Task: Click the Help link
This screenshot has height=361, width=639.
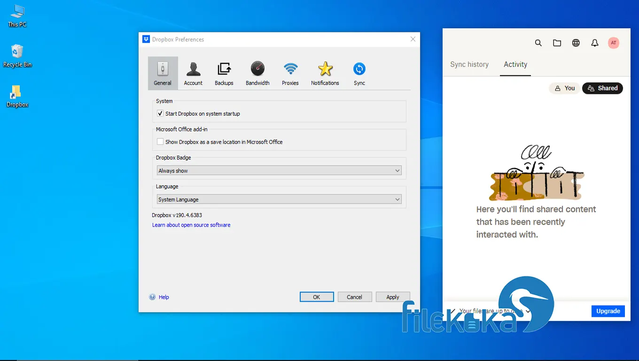Action: point(164,297)
